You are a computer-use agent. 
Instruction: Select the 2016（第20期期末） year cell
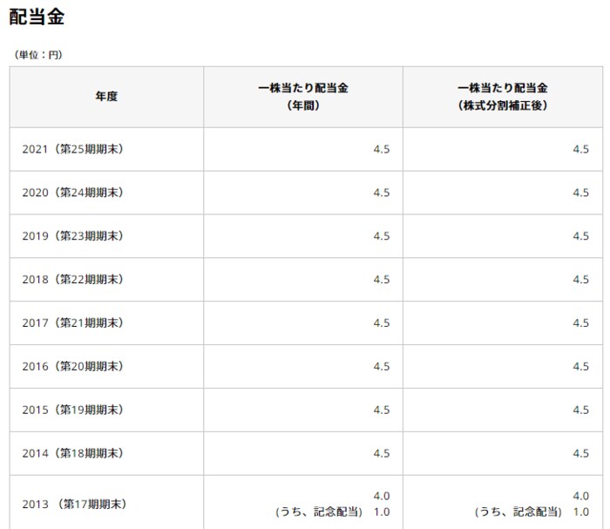72,367
